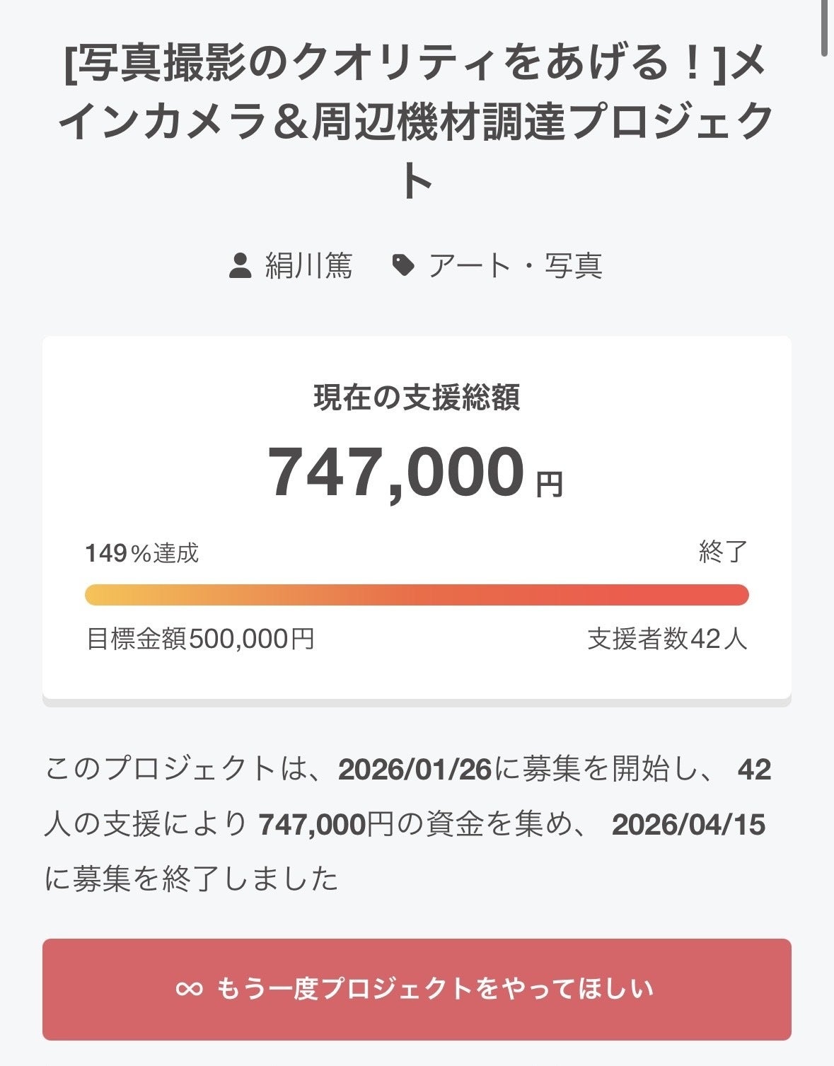Viewport: 834px width, 1066px height.
Task: Click the 現在の支援総額 heading
Action: [416, 398]
